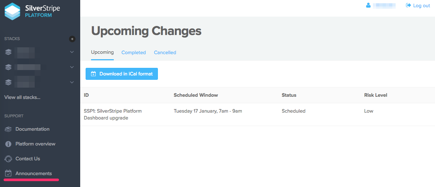Expand the third stack chevron
Viewport: 435px width, 187px height.
[72, 82]
